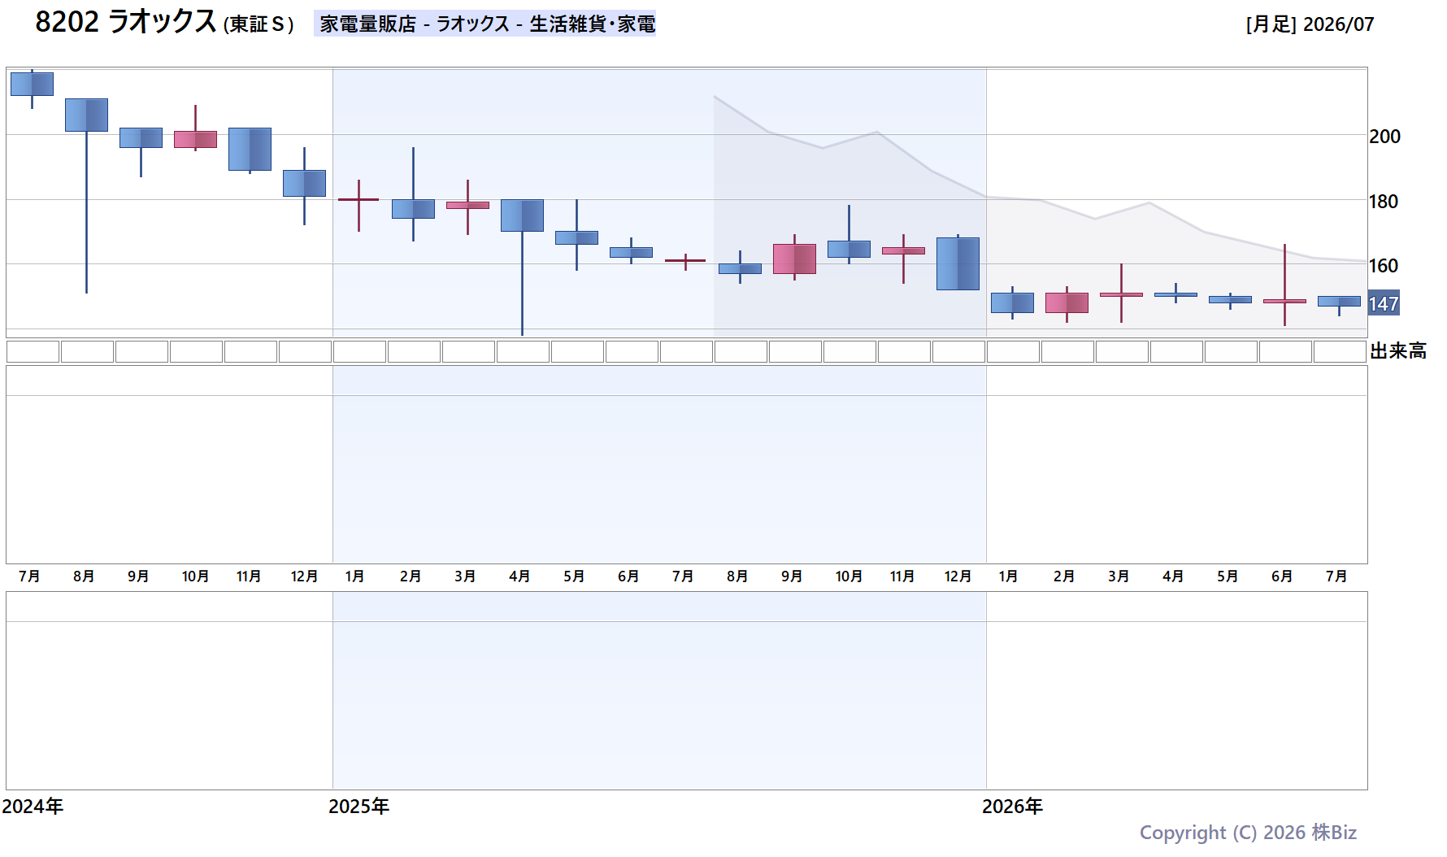Select the April 2025 blue candlestick

coord(522,267)
